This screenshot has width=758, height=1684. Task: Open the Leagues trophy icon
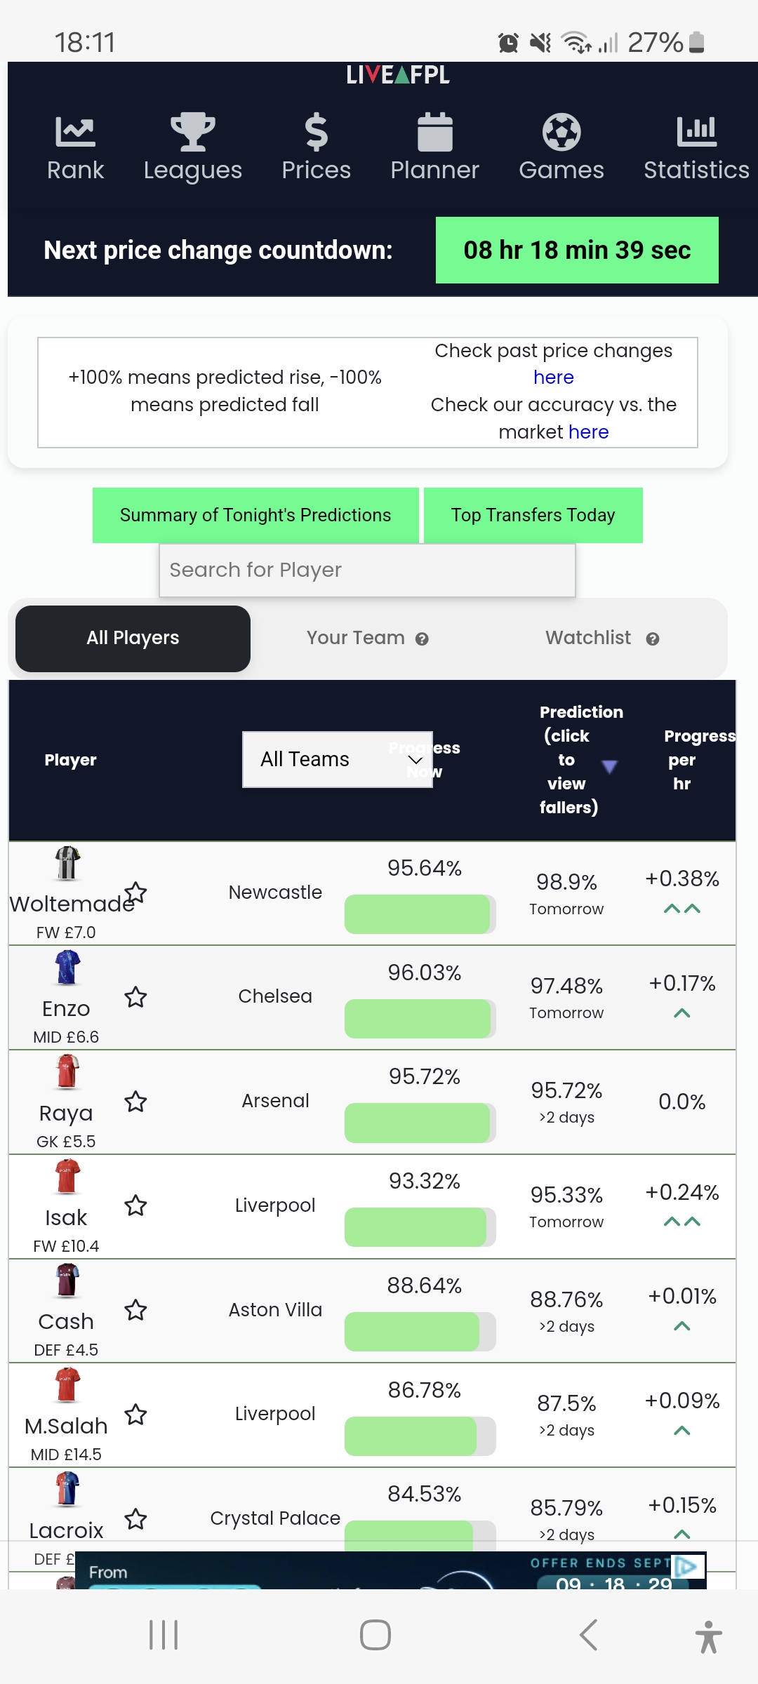point(192,132)
